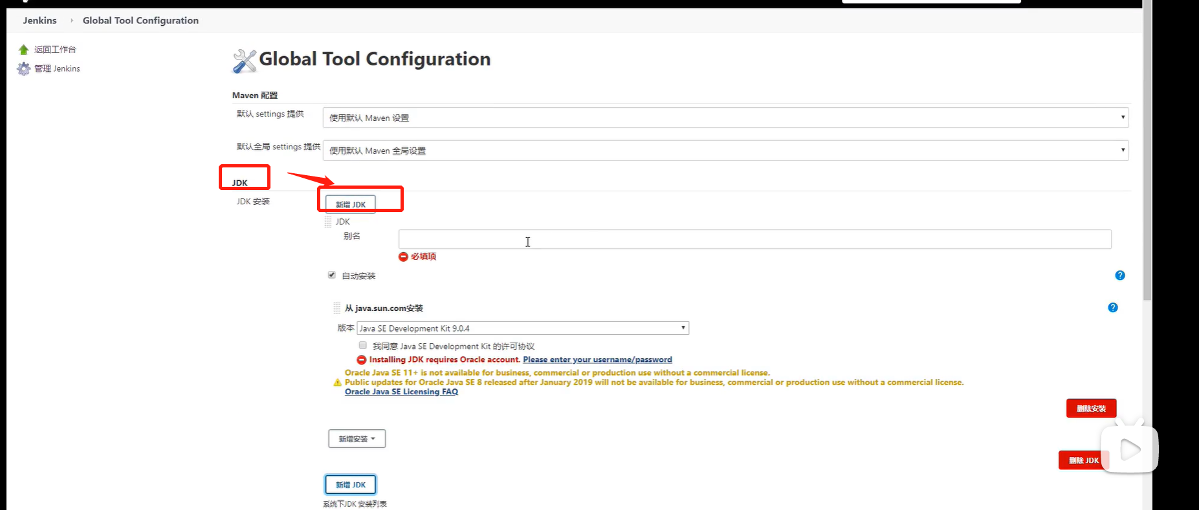Click Jenkins breadcrumb
1199x510 pixels.
(x=40, y=21)
